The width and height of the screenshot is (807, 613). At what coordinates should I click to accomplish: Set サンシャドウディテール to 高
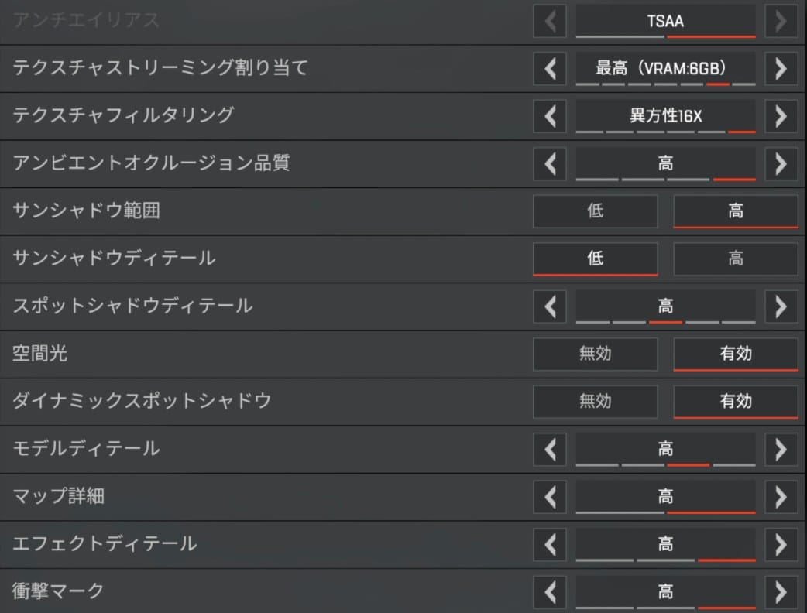click(735, 259)
